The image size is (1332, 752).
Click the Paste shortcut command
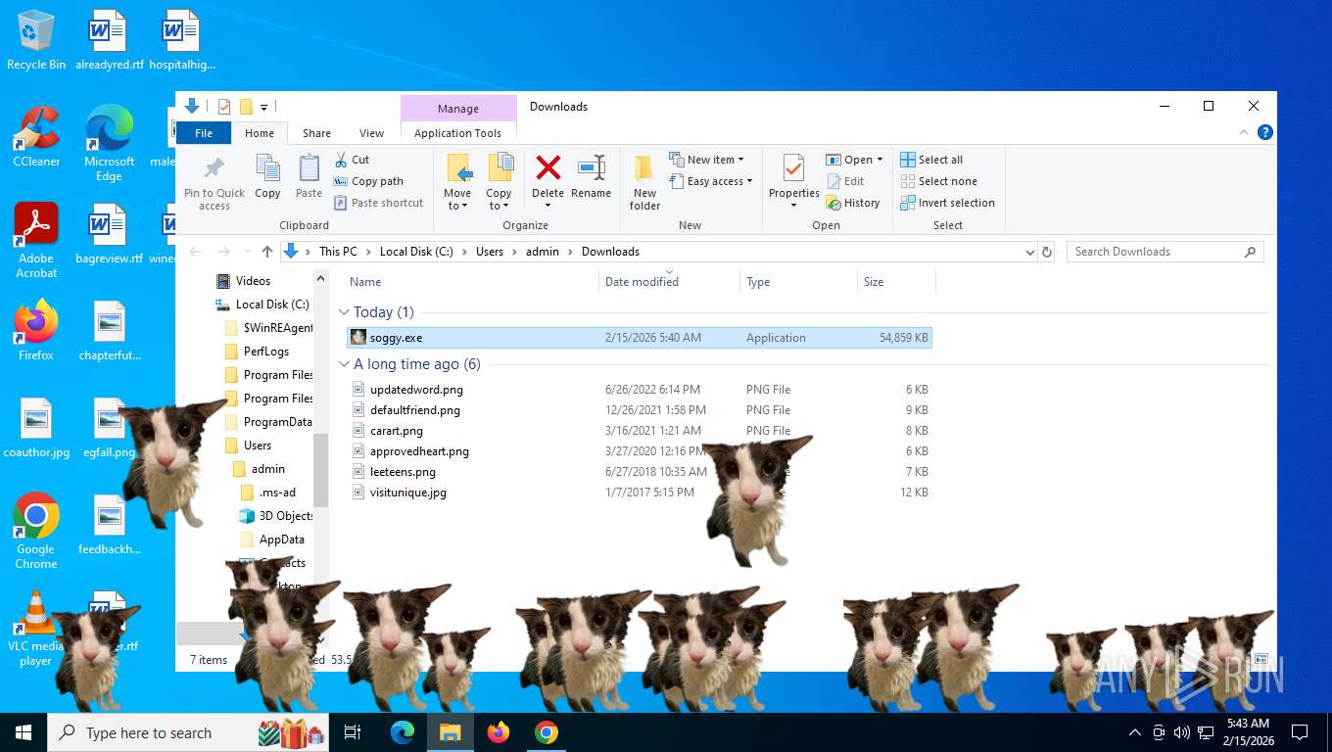[379, 203]
